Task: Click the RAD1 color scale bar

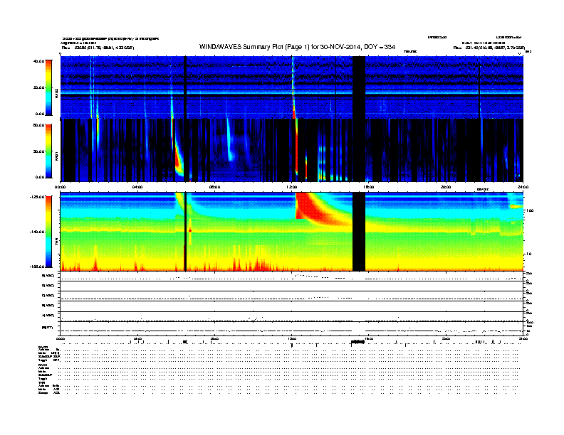Action: point(48,151)
